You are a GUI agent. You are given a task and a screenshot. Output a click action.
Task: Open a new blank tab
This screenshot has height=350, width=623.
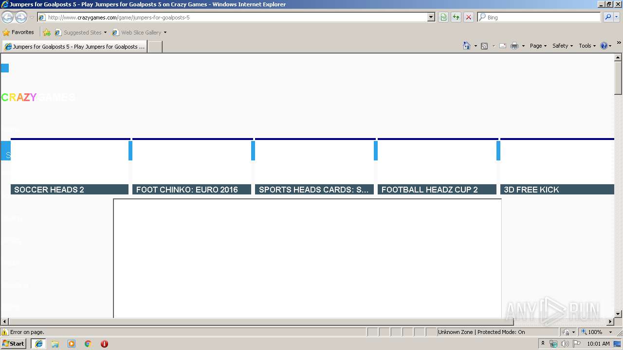[x=155, y=47]
